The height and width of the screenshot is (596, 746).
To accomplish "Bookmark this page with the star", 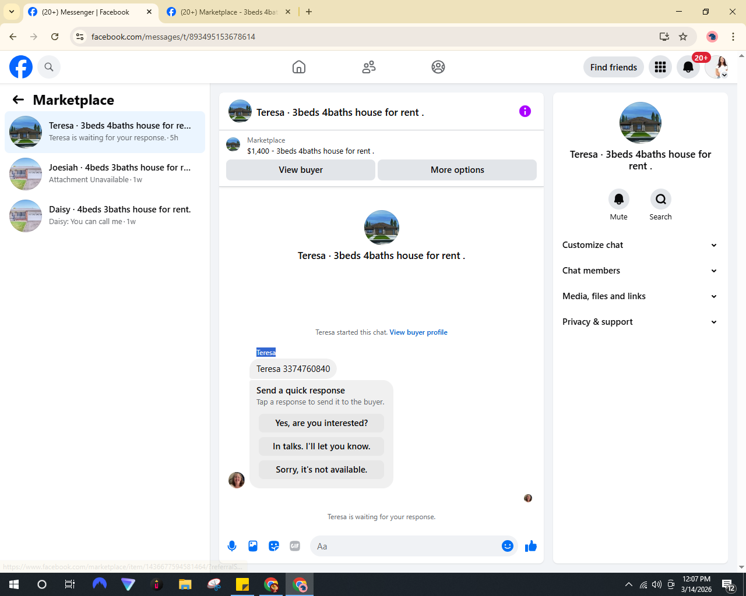I will [683, 37].
